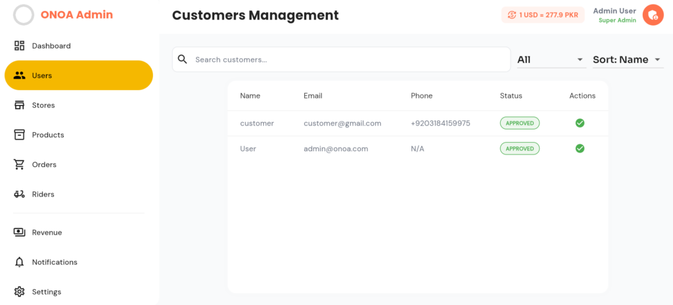Screen dimensions: 673x305
Task: Open the Stores menu item
Action: pos(79,105)
